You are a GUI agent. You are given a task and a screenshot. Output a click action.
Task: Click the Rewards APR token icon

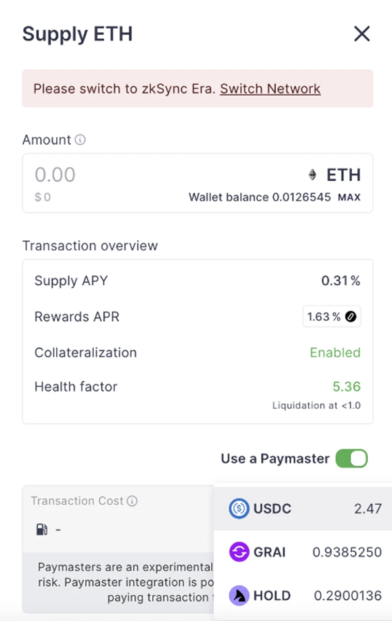(351, 317)
